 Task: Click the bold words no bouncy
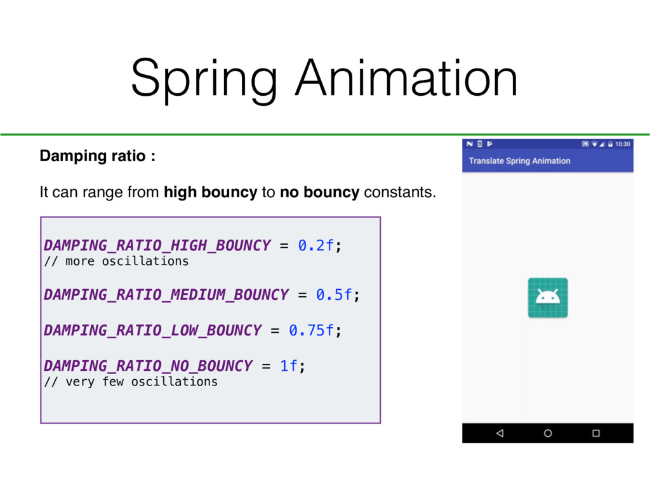320,192
